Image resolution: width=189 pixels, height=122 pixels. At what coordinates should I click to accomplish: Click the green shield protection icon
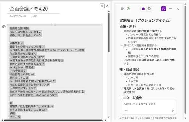(x=128, y=9)
